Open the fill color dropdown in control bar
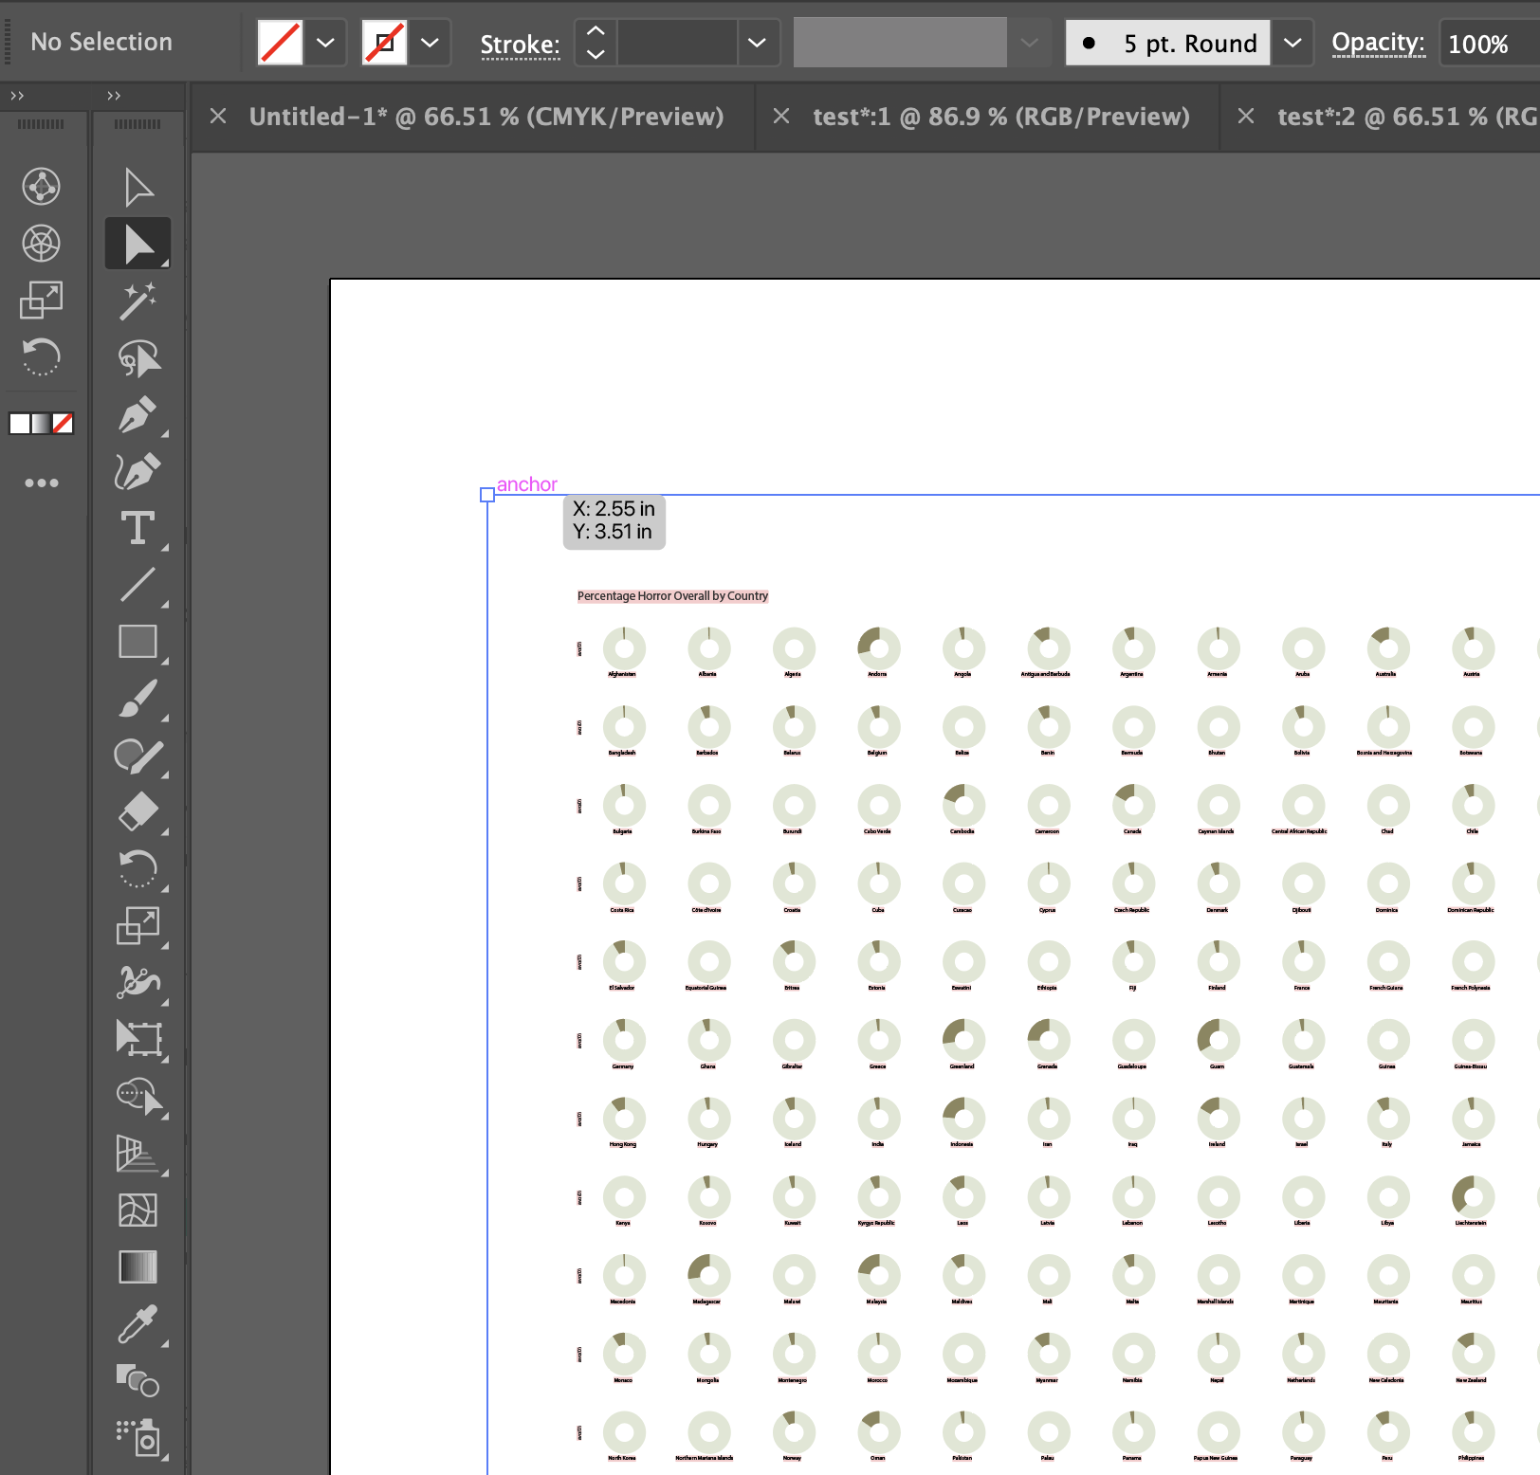The image size is (1540, 1475). pyautogui.click(x=326, y=43)
